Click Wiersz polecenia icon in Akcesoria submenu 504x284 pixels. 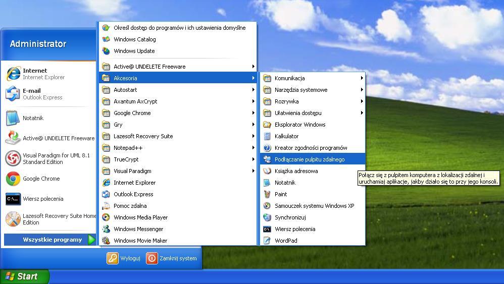[x=267, y=229]
